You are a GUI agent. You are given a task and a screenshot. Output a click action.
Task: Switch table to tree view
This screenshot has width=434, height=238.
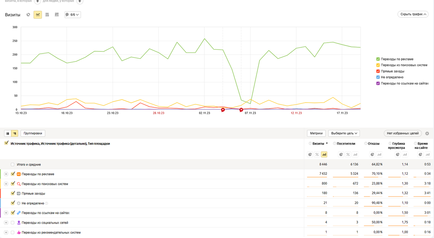click(x=14, y=133)
